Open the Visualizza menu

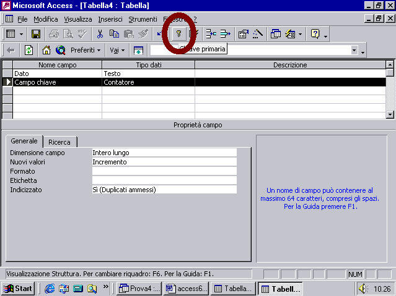coord(78,19)
